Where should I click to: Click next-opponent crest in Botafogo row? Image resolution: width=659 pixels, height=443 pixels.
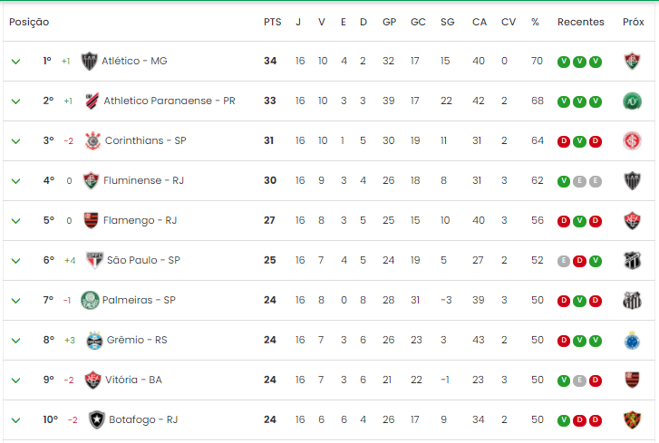632,420
